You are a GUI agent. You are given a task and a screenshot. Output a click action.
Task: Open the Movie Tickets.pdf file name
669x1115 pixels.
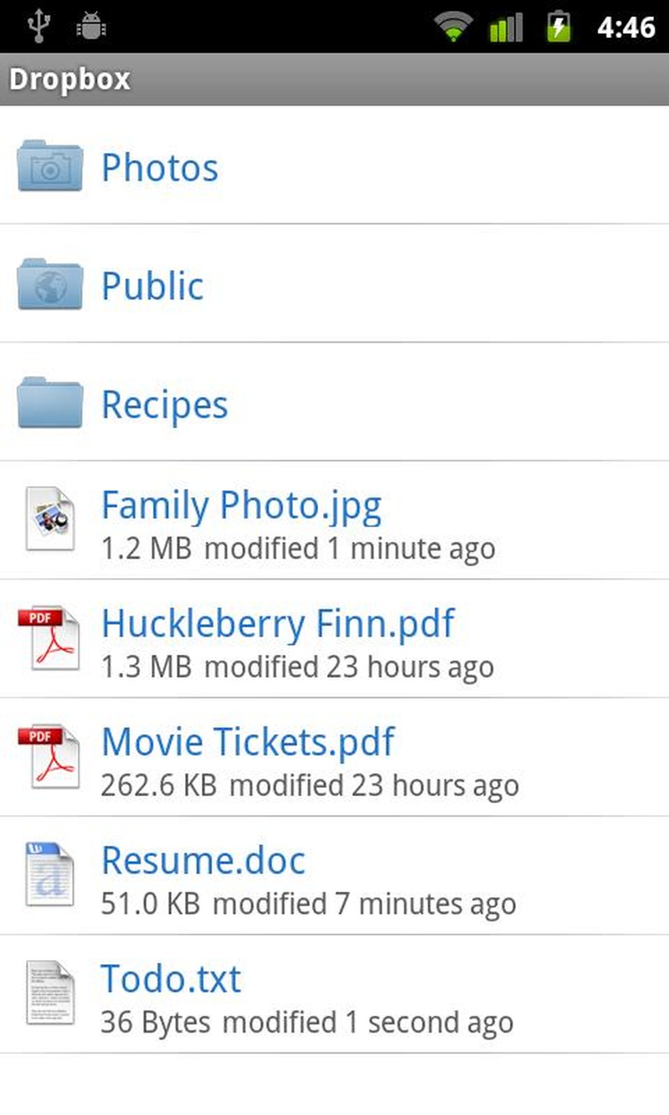coord(247,742)
